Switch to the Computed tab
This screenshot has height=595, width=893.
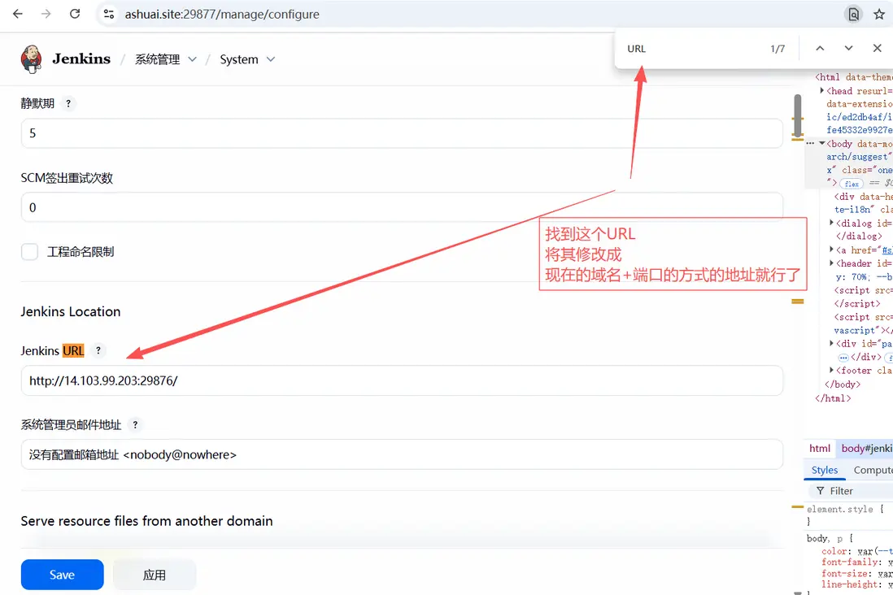(873, 471)
